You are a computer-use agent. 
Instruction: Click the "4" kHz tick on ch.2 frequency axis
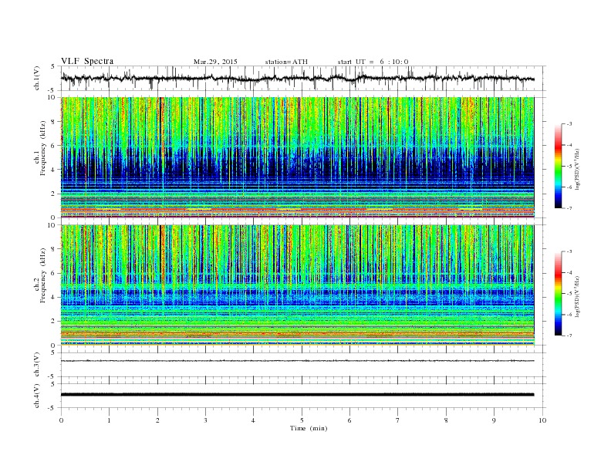click(54, 298)
